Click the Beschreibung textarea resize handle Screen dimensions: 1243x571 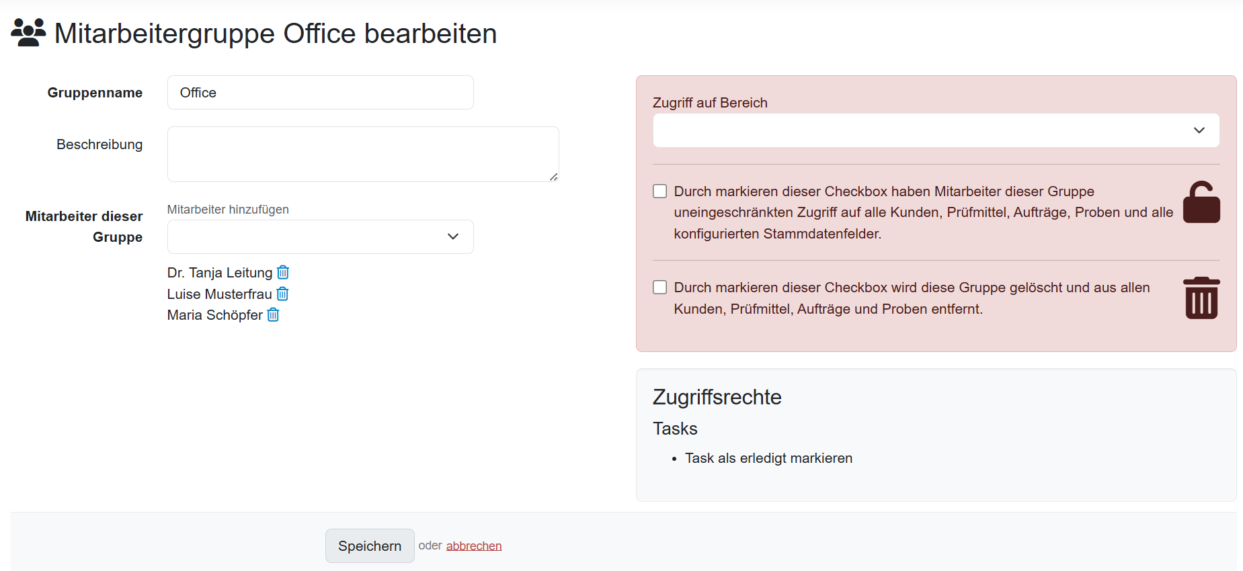point(553,177)
